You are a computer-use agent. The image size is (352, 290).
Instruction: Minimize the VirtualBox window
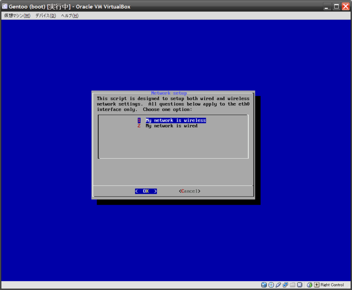(x=327, y=7)
